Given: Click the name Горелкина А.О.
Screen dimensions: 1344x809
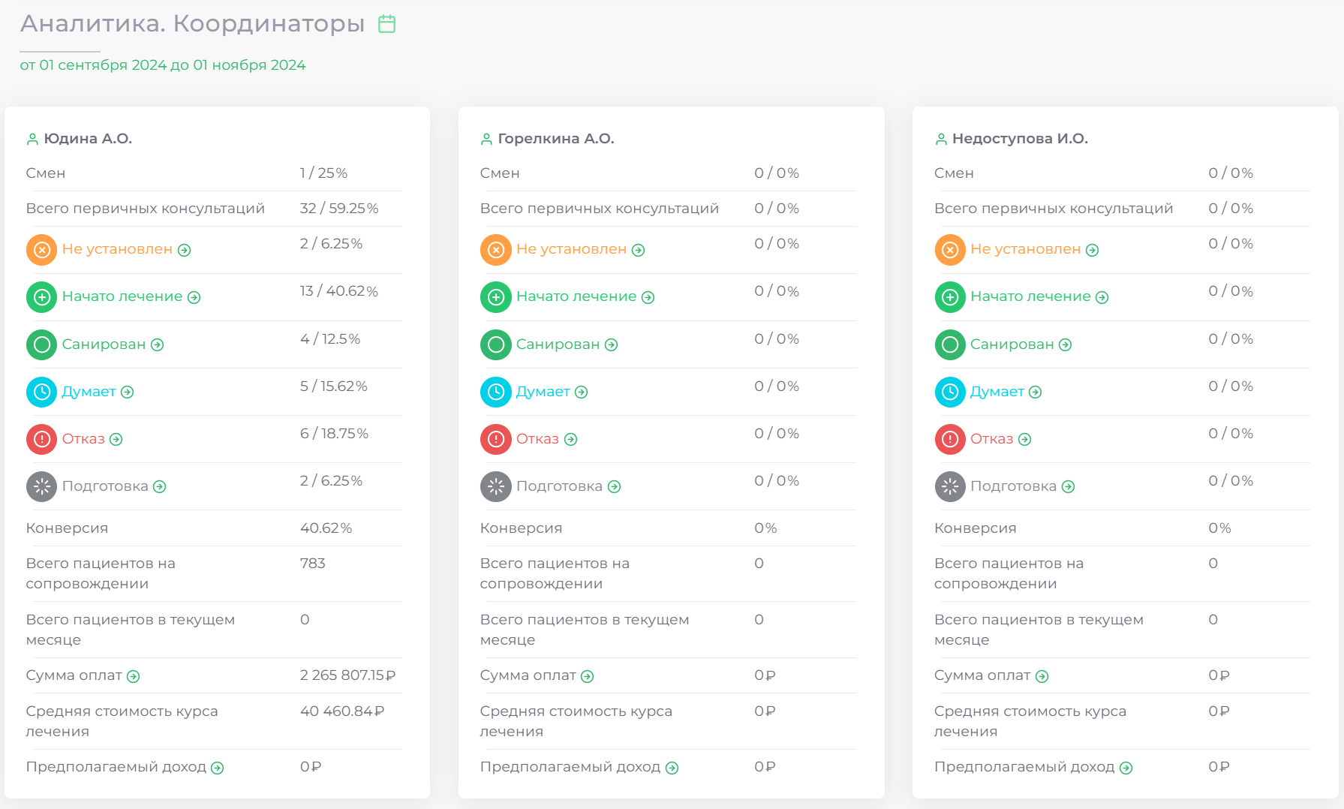Looking at the screenshot, I should [556, 139].
